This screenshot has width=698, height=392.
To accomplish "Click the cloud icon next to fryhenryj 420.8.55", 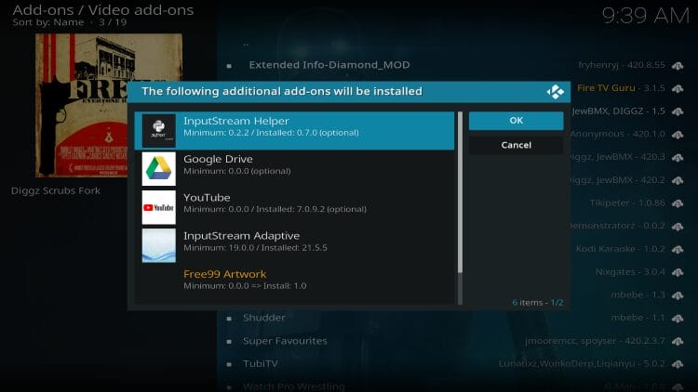I will [x=678, y=66].
